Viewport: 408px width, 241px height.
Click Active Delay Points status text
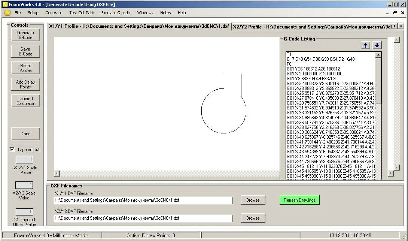151,235
